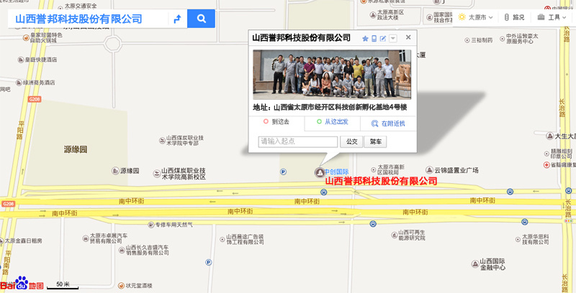Click 太原华思科技有限公司 label
The height and width of the screenshot is (293, 576).
tap(536, 240)
